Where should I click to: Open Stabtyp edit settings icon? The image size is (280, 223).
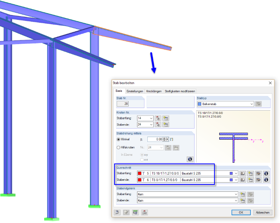[258, 104]
